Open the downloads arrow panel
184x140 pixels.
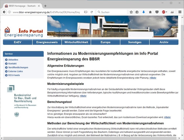(x=144, y=12)
